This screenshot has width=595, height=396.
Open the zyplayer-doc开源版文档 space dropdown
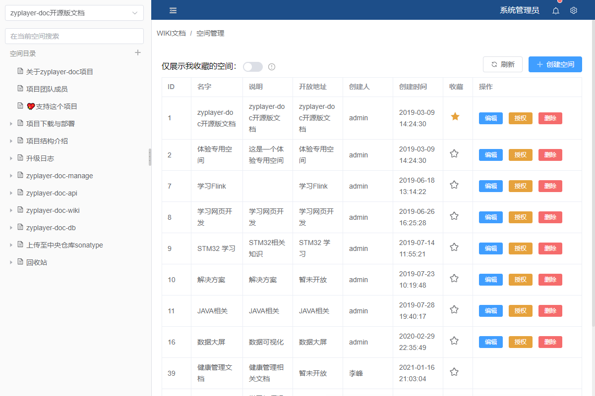coord(74,13)
